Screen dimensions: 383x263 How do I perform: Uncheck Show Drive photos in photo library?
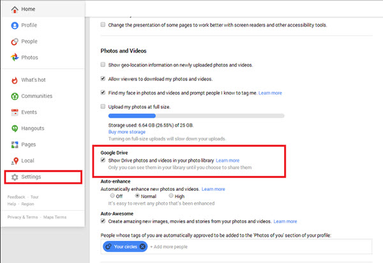pos(103,160)
